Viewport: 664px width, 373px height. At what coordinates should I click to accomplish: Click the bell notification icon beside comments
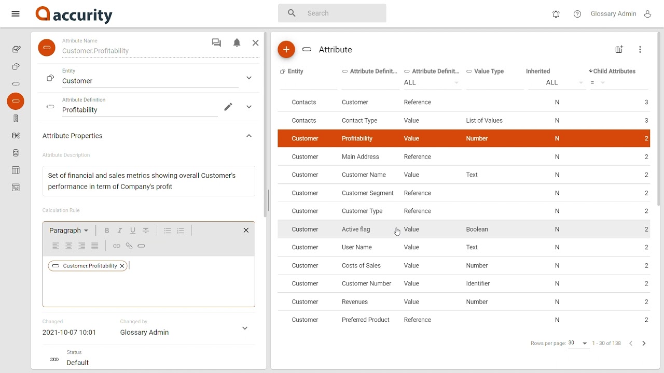point(237,43)
